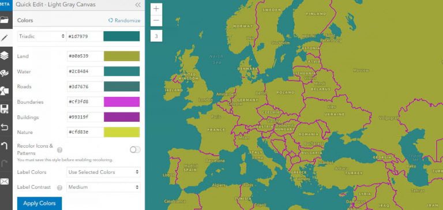443x210 pixels.
Task: Click the UKRAINE label on the map
Action: pyautogui.click(x=334, y=114)
